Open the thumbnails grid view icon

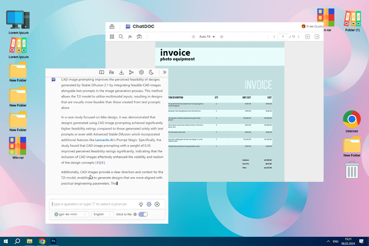coord(112,37)
